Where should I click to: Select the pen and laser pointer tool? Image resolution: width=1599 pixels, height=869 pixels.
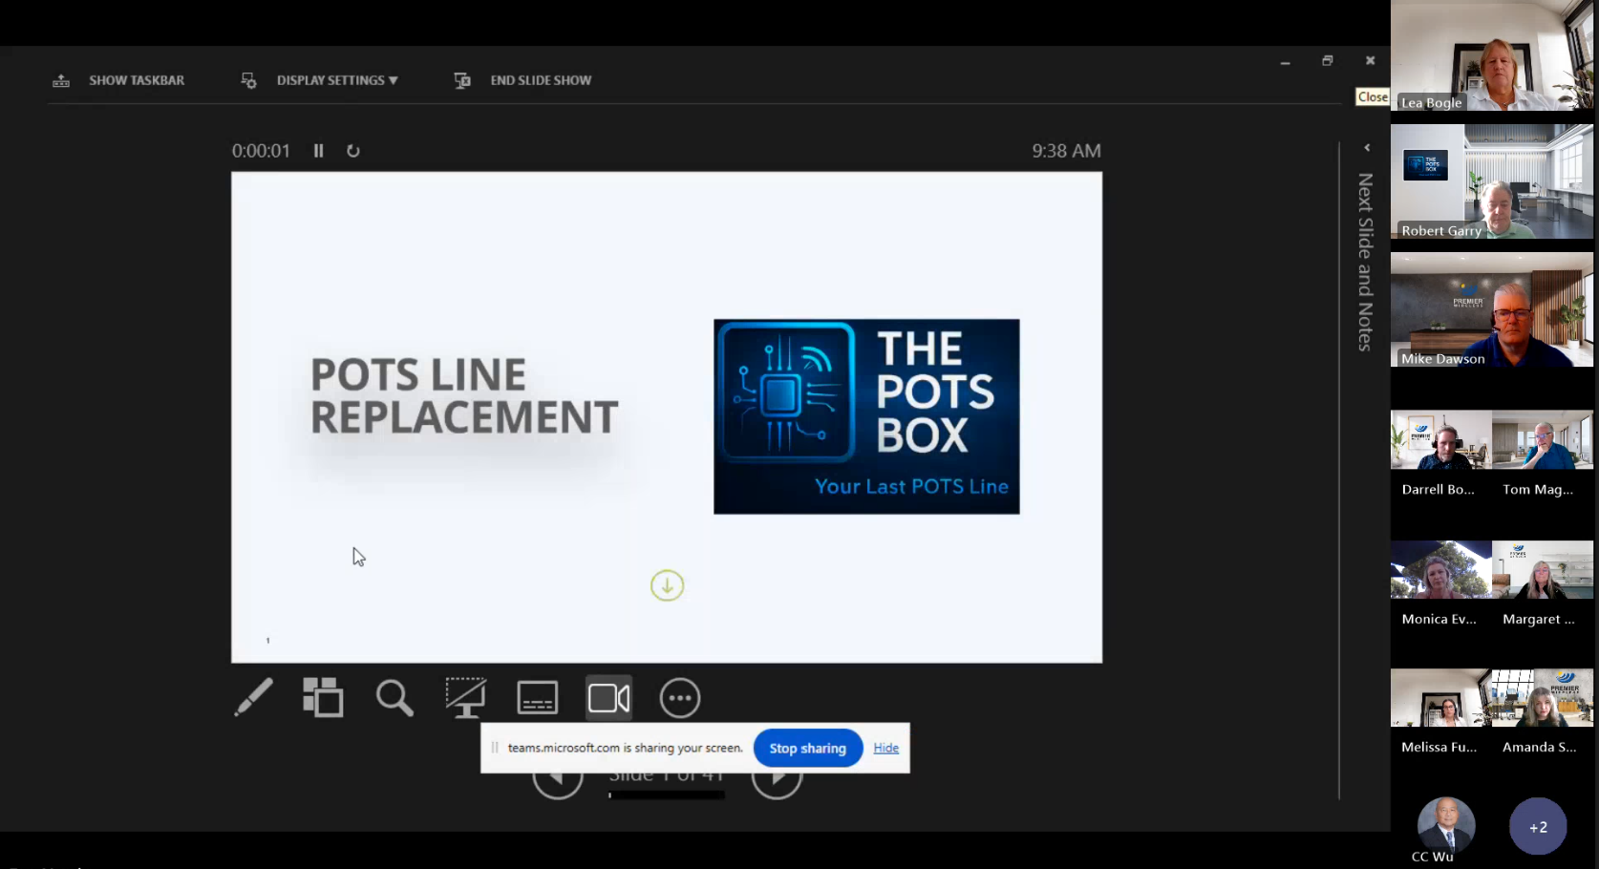[x=253, y=698]
